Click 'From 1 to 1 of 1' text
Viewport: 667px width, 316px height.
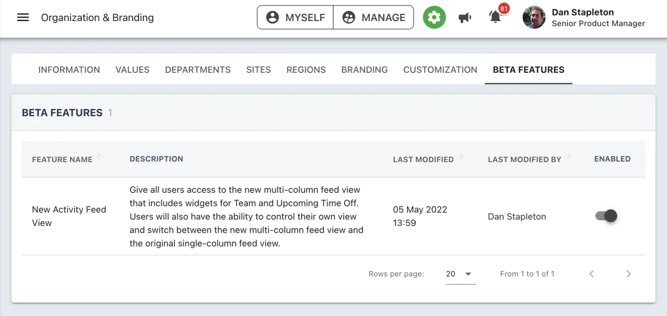527,274
